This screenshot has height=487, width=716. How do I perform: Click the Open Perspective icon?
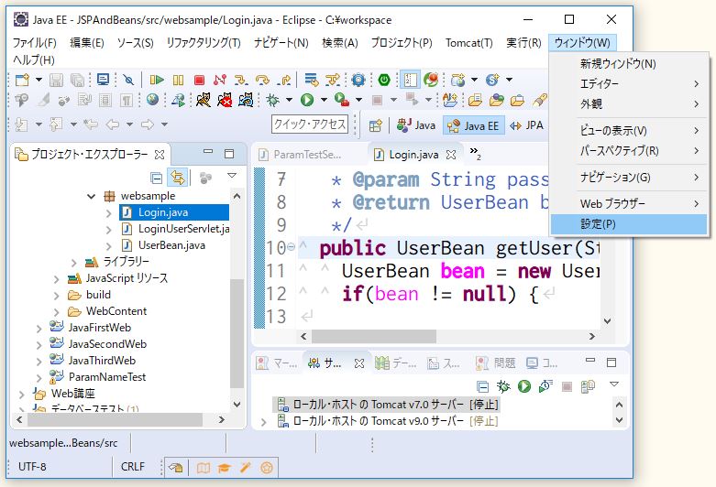375,125
